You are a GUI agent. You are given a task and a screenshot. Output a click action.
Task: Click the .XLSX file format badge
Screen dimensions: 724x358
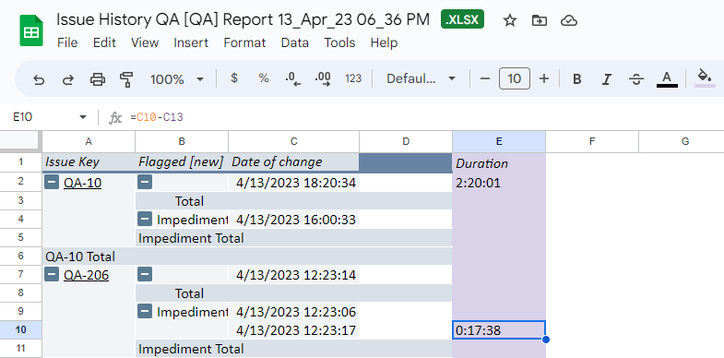coord(462,19)
